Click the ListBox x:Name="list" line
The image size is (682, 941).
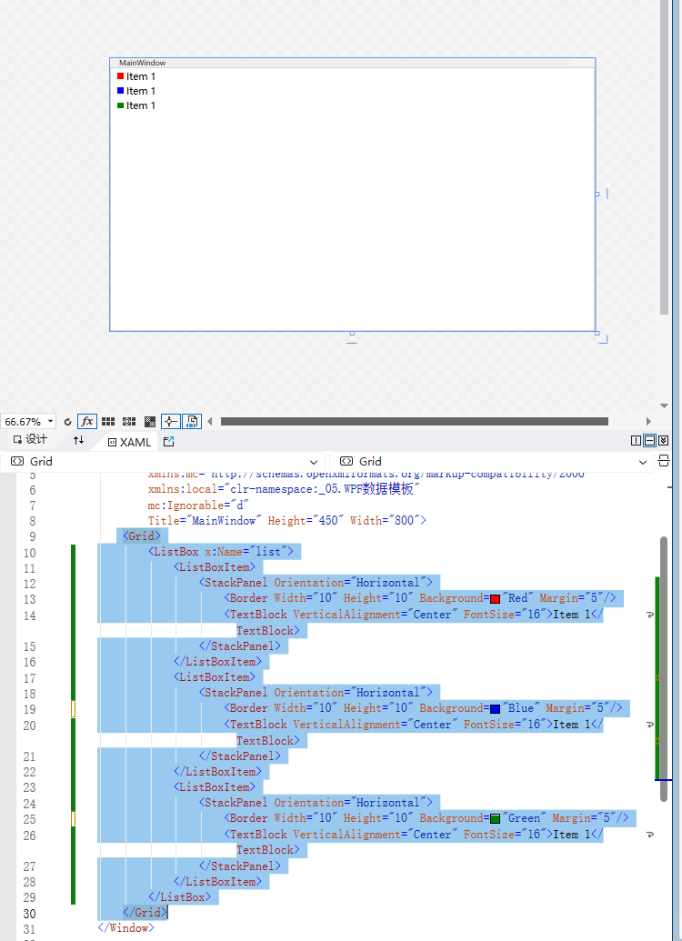(221, 552)
